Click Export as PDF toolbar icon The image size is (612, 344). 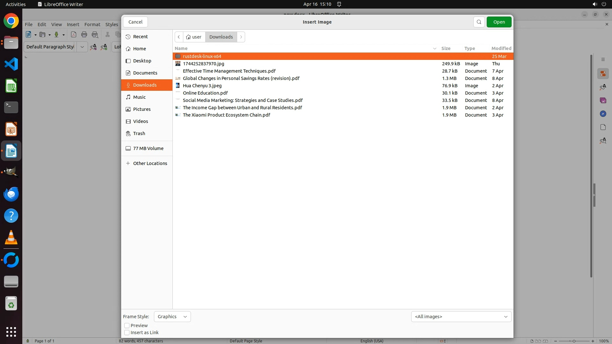point(74,35)
